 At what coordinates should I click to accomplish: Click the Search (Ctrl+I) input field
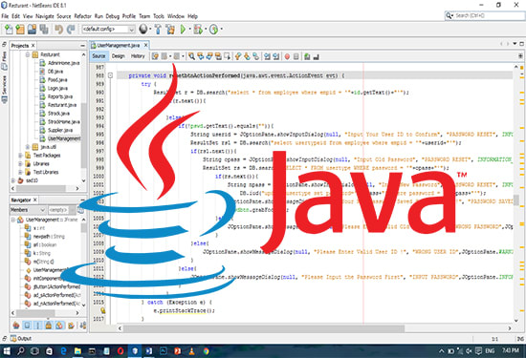(485, 15)
